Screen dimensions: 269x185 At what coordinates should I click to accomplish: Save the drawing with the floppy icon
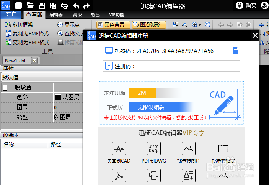click(42, 6)
